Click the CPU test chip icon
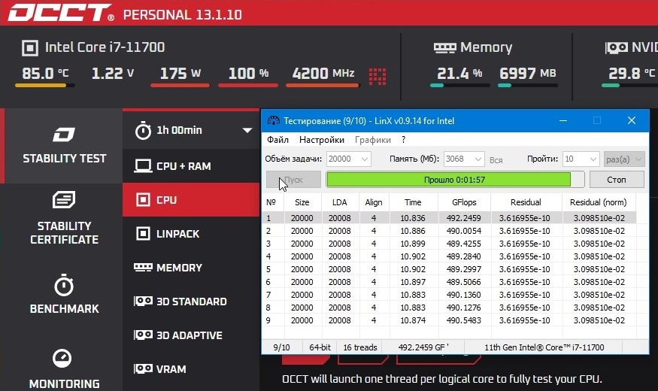658x391 pixels. [x=143, y=200]
